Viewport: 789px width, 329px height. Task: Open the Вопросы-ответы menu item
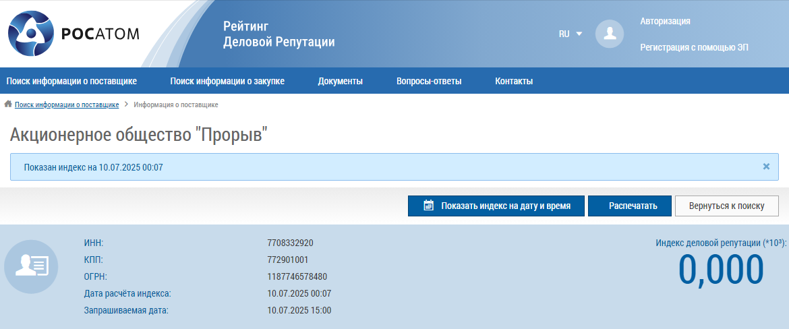(429, 81)
